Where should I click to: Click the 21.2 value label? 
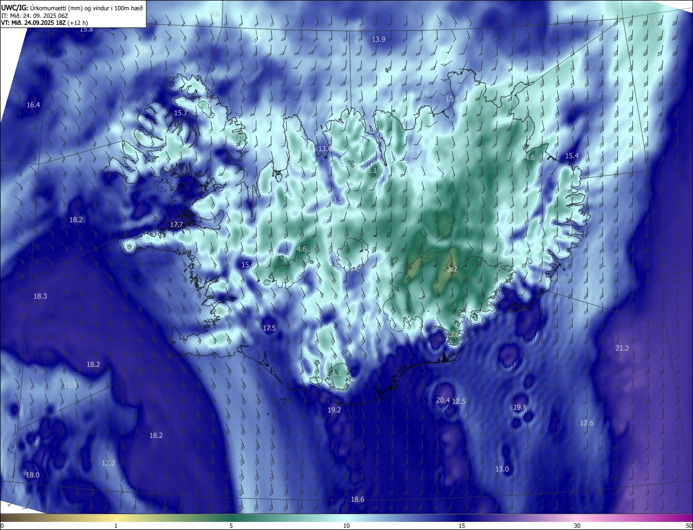[x=622, y=348]
